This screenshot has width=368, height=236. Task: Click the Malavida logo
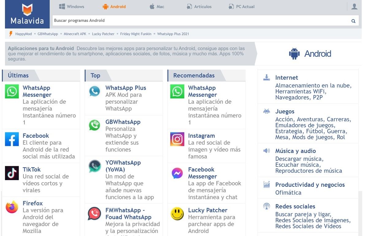click(x=27, y=14)
